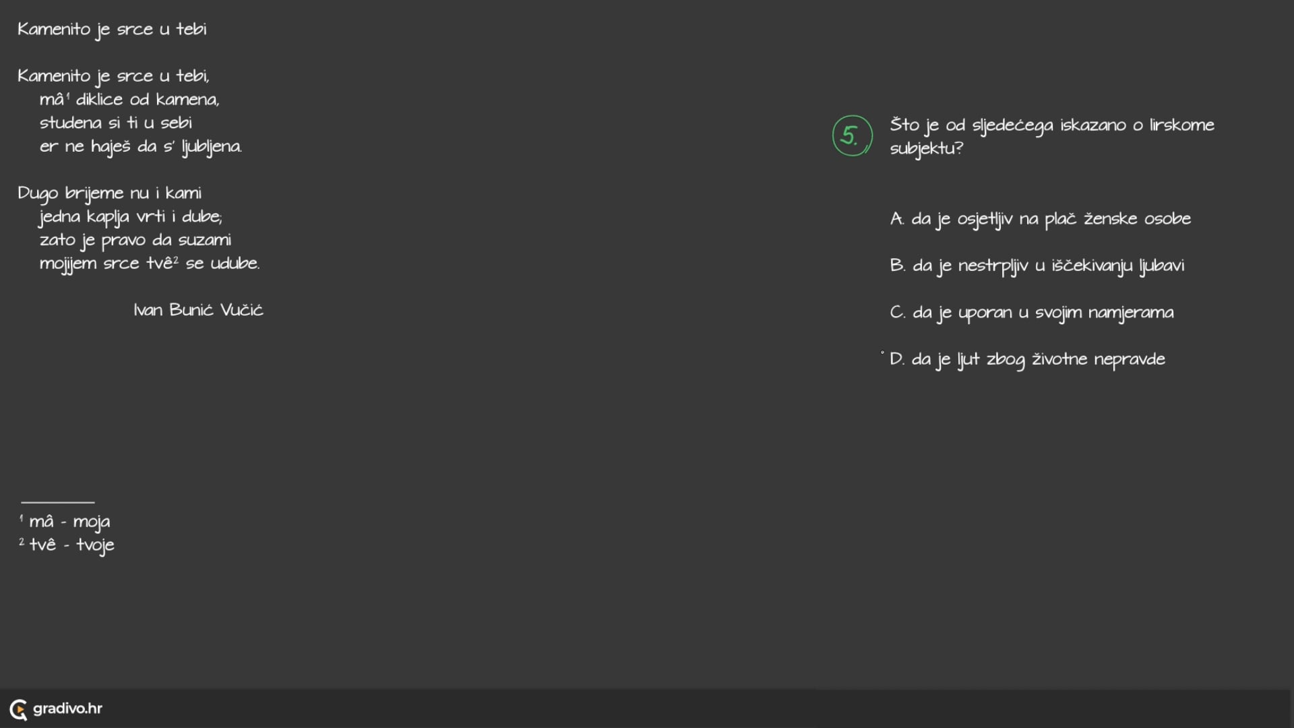Screen dimensions: 1294x728
Task: Click the line "er ne haješ da s' ljubljena"
Action: [x=141, y=147]
